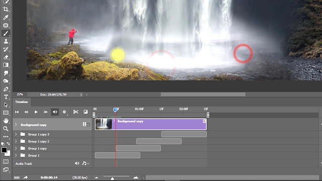Expand Group 1 copy 3 track

16,134
